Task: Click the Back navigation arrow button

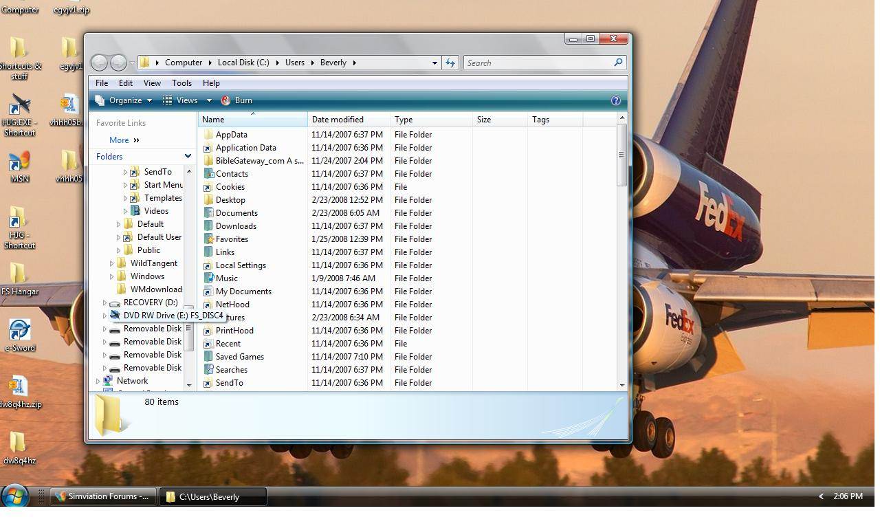Action: click(x=99, y=63)
